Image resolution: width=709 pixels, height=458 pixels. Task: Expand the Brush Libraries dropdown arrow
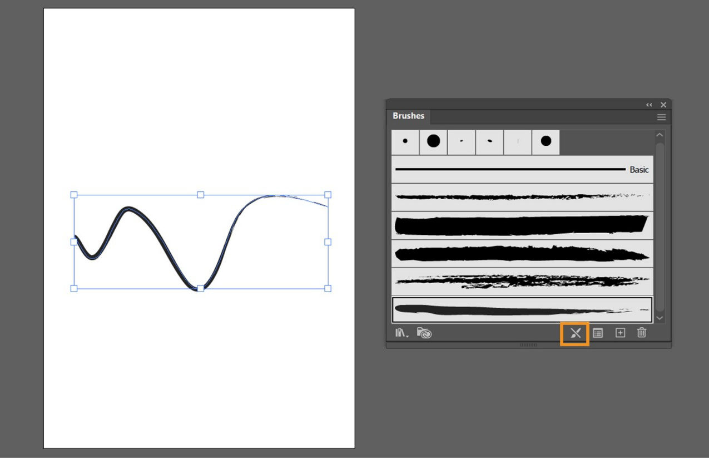tap(406, 336)
